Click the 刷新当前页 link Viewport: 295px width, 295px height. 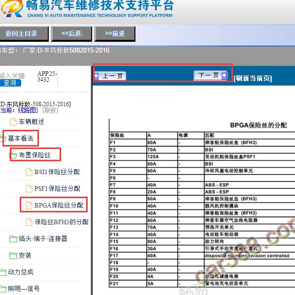[253, 78]
